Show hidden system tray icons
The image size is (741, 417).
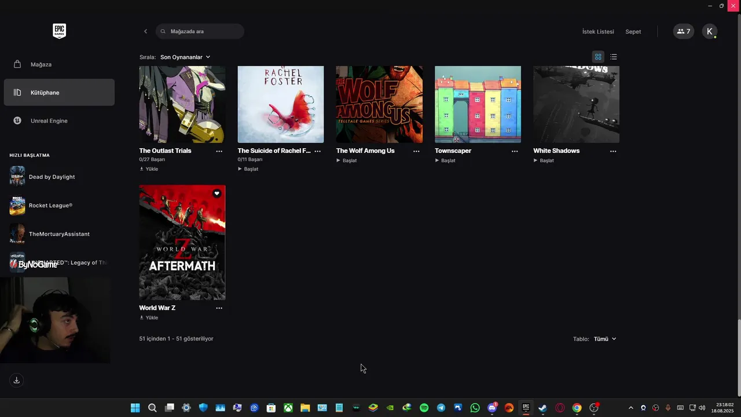tap(631, 408)
